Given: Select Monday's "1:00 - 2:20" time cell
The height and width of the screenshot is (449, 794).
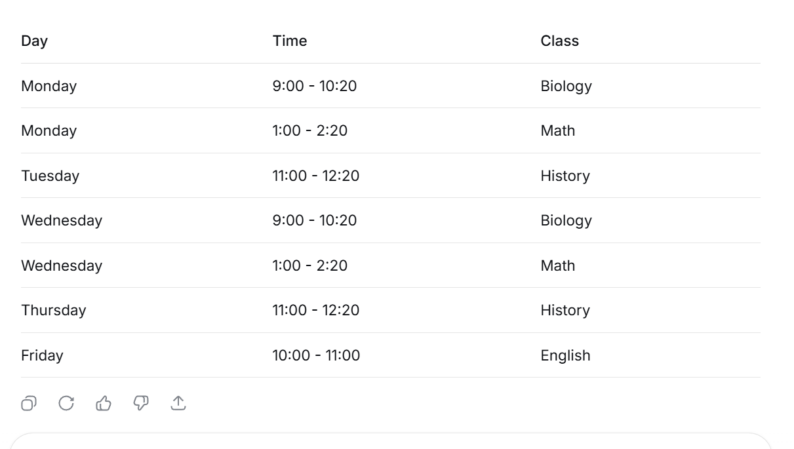Looking at the screenshot, I should click(x=310, y=130).
